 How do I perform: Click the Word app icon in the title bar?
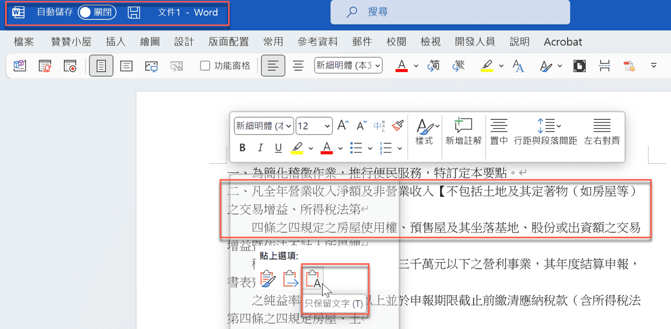pyautogui.click(x=18, y=12)
